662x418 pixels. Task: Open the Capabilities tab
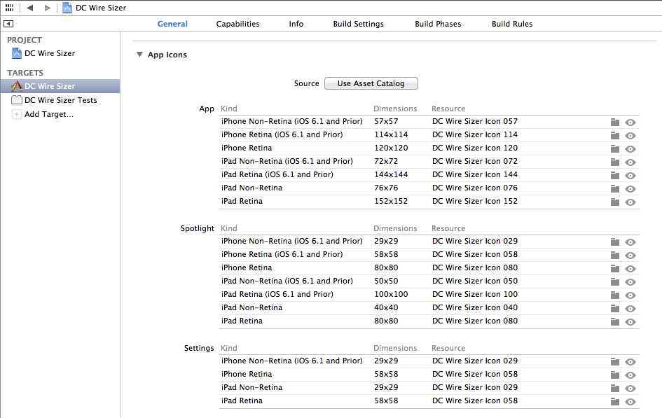pos(237,24)
